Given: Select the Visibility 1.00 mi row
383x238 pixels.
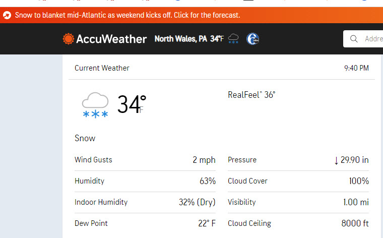Looking at the screenshot, I should click(x=298, y=202).
